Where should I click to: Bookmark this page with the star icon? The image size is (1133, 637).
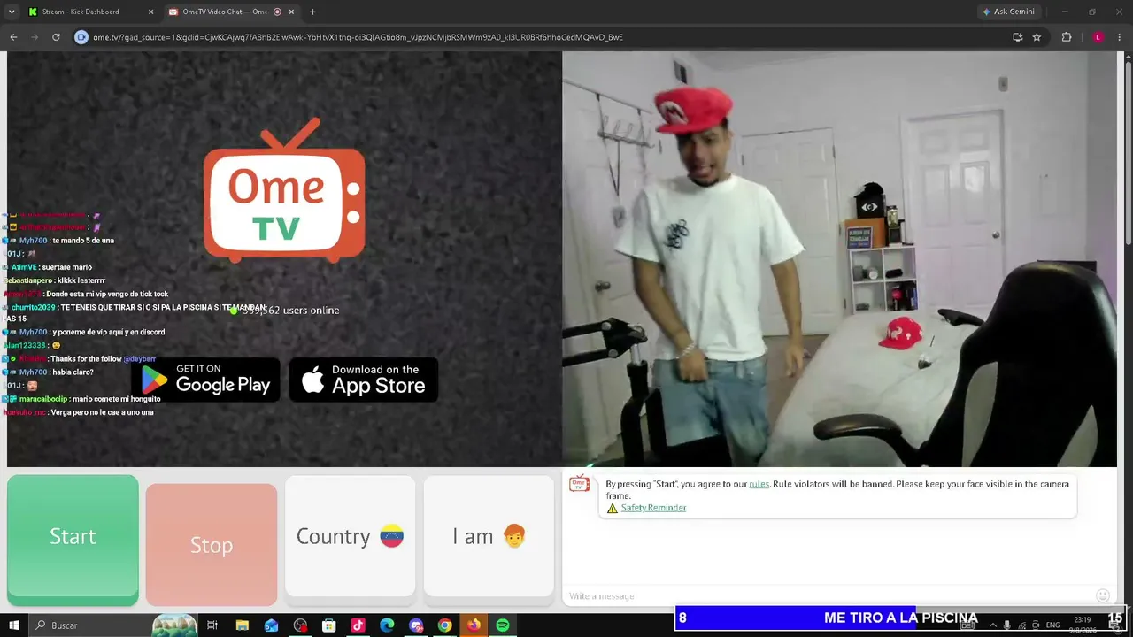pos(1037,37)
